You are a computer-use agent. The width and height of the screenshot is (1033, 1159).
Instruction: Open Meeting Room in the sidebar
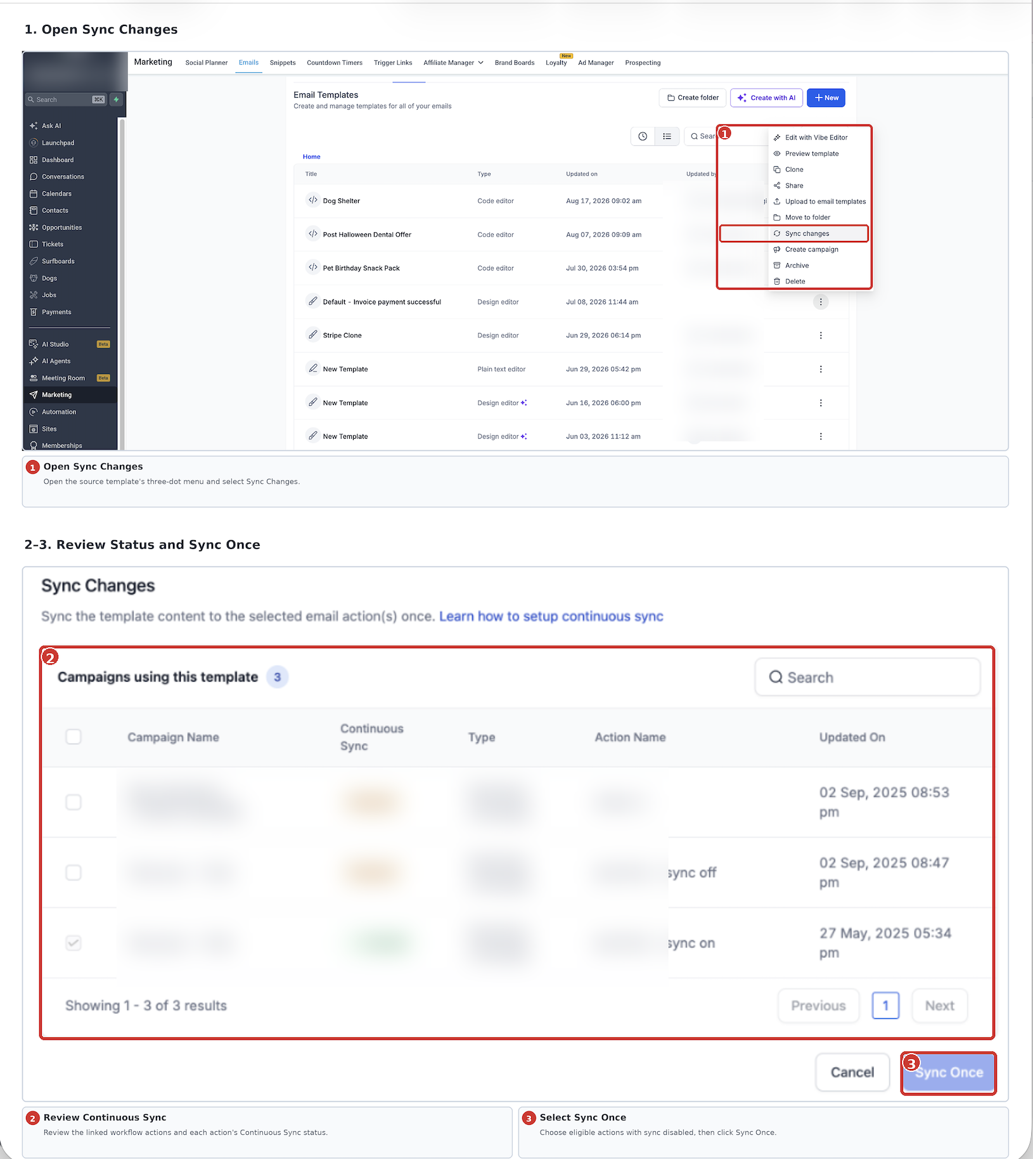coord(70,378)
